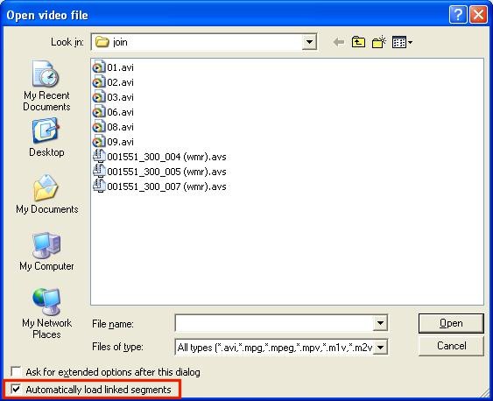
Task: Open My Computer in places bar
Action: tap(46, 252)
